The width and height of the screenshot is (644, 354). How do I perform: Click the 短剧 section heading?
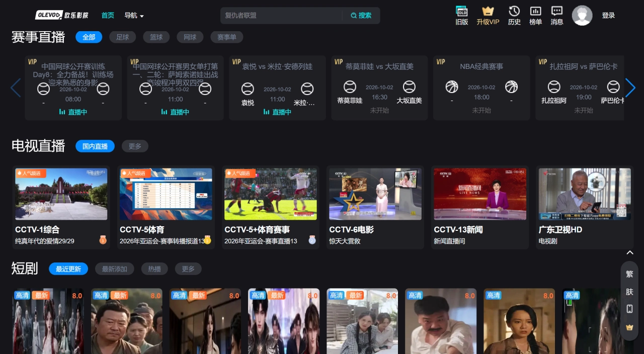(x=25, y=269)
